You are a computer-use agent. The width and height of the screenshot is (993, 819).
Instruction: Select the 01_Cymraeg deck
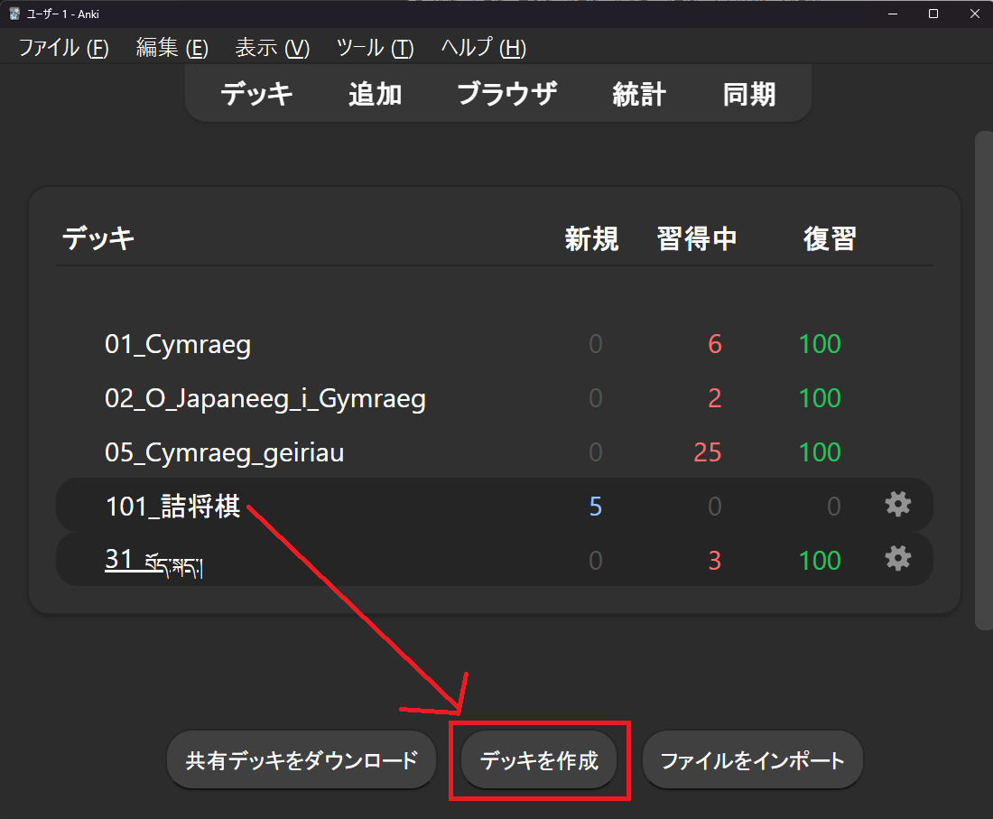click(x=178, y=344)
